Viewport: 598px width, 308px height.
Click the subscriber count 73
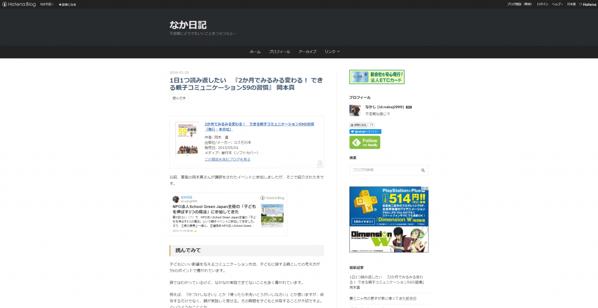(x=371, y=125)
